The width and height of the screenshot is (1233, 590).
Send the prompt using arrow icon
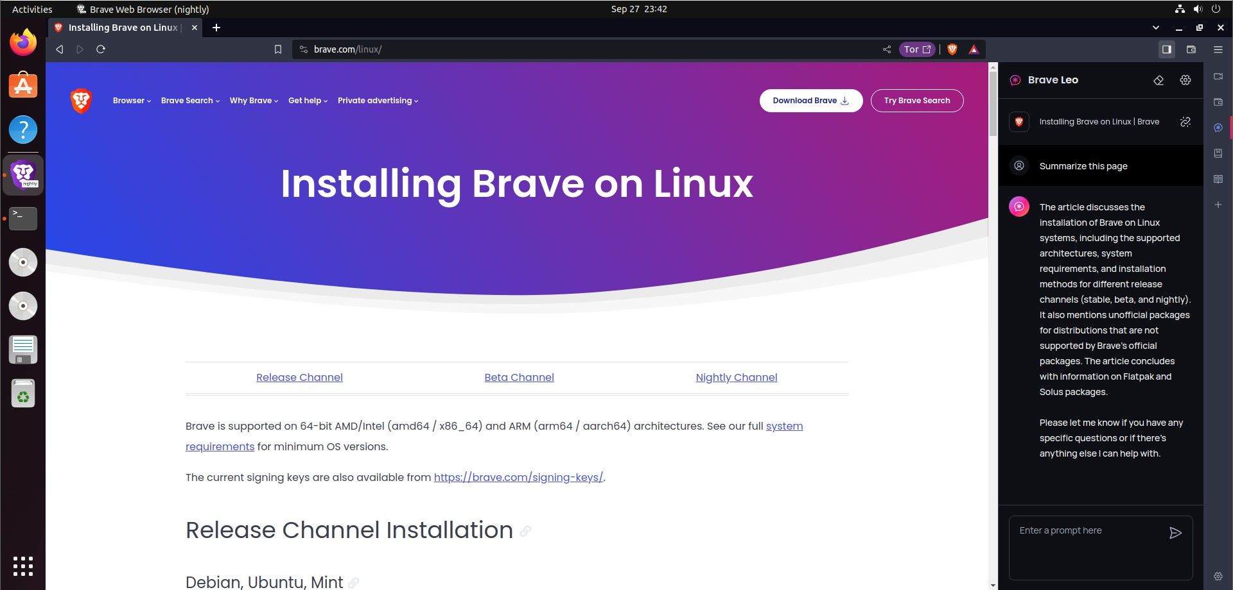tap(1175, 533)
